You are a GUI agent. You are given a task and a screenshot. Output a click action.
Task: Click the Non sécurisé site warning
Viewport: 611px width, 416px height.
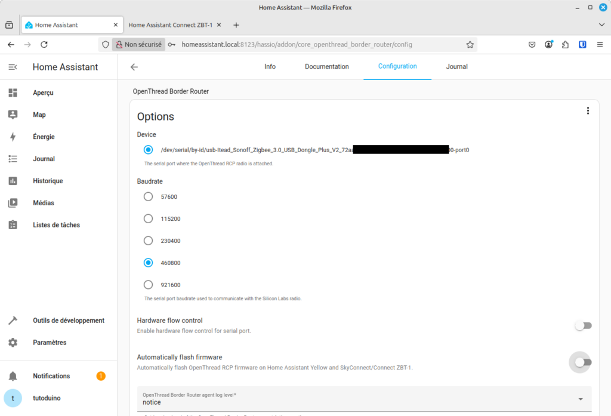[138, 44]
